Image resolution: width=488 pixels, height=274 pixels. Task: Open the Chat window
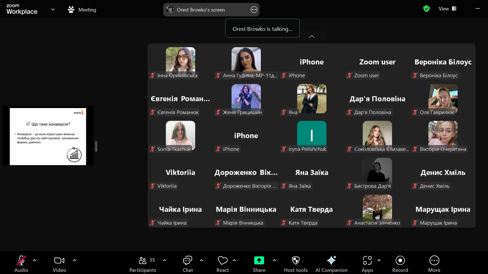click(x=188, y=264)
